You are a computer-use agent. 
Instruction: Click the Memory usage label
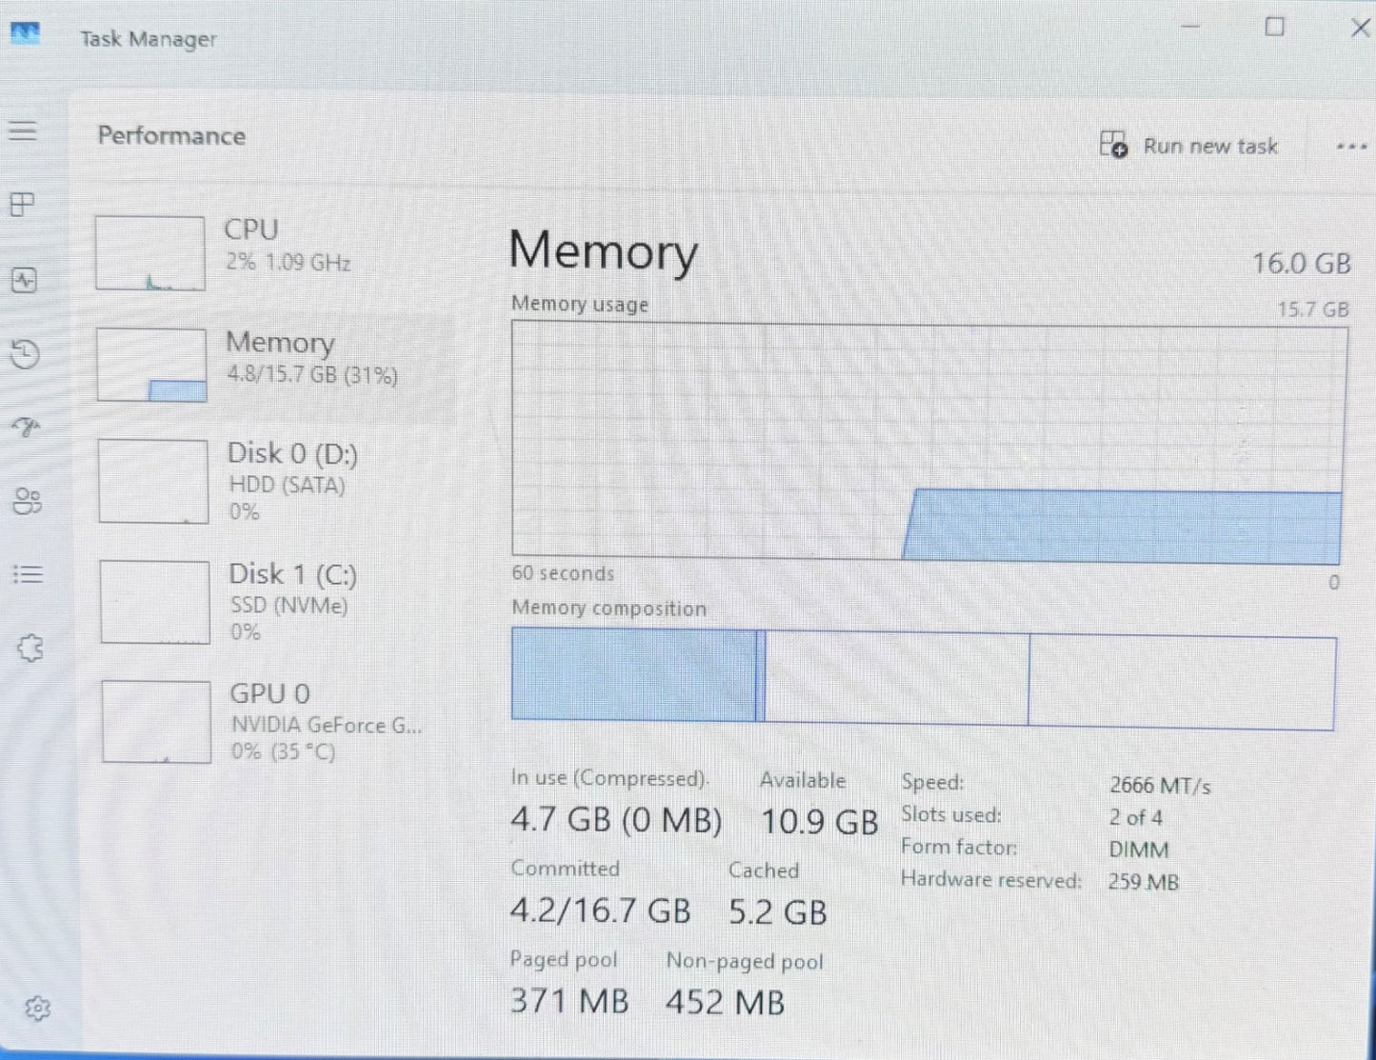580,304
